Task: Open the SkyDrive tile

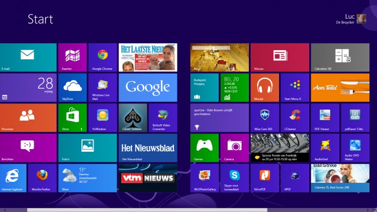Action: 72,87
